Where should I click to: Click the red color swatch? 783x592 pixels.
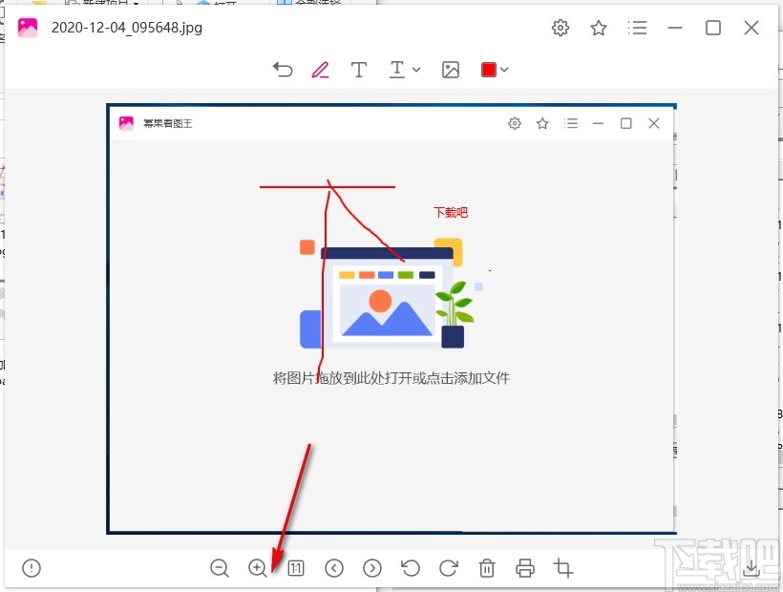pyautogui.click(x=488, y=70)
